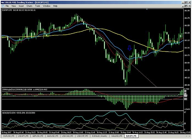This screenshot has height=139, width=192.
Task: Switch to the GBPUSD,M5 chart tab
Action: coord(38,136)
